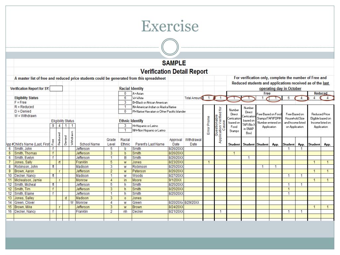Click the "Parent's Last Name" column header
The height and width of the screenshot is (255, 340).
150,144
